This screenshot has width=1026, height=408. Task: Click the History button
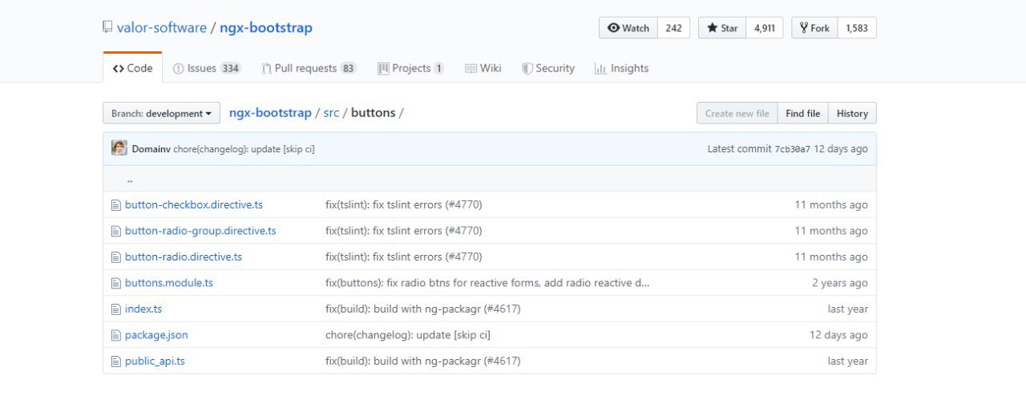(852, 113)
